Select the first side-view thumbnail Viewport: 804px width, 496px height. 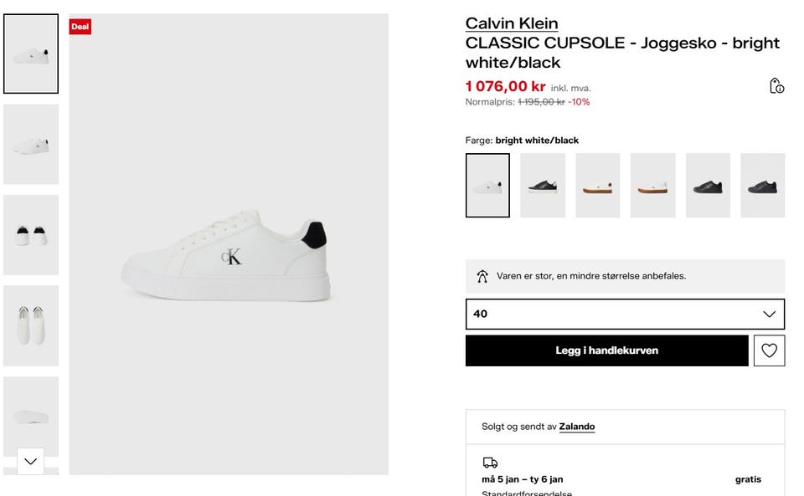[x=31, y=54]
